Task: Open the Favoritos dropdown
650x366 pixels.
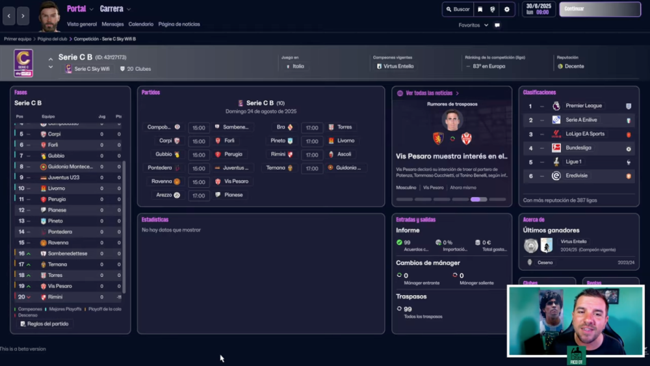Action: tap(473, 25)
